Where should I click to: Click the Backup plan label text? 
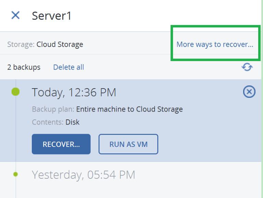(53, 109)
